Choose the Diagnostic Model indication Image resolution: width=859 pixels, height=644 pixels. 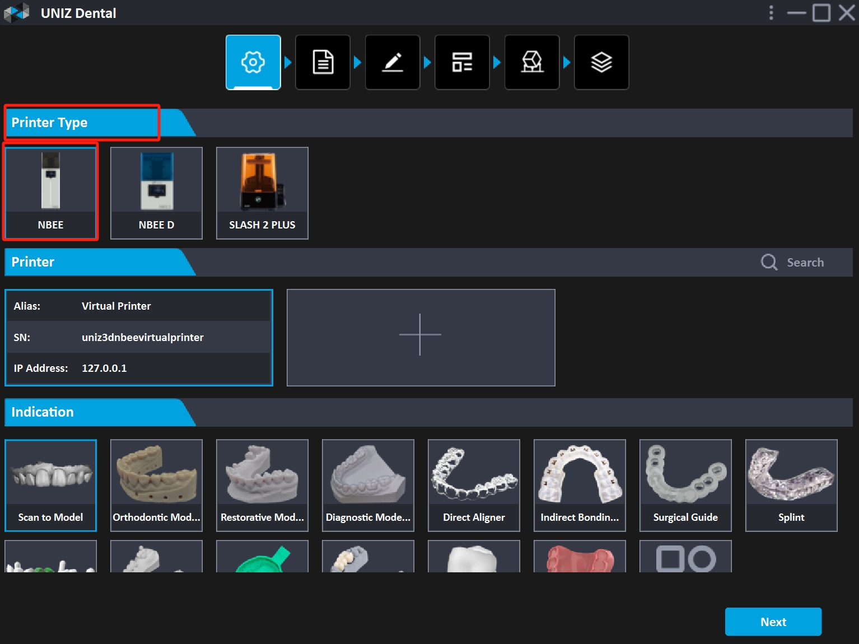[x=368, y=486]
